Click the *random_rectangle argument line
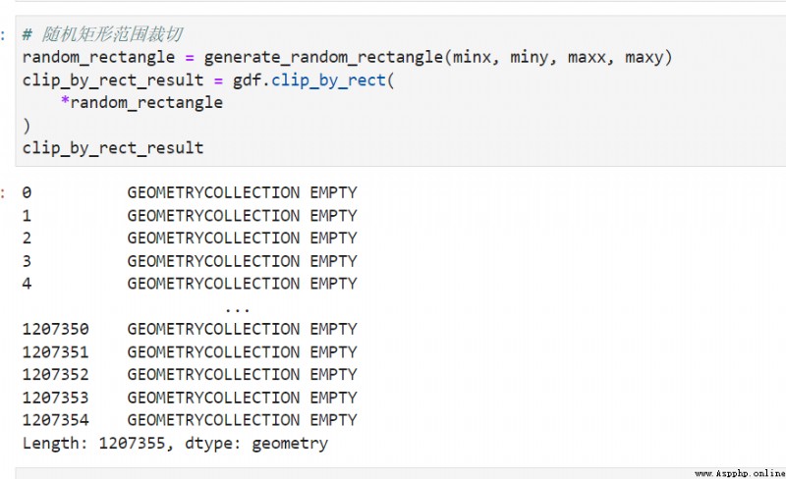 tap(141, 103)
